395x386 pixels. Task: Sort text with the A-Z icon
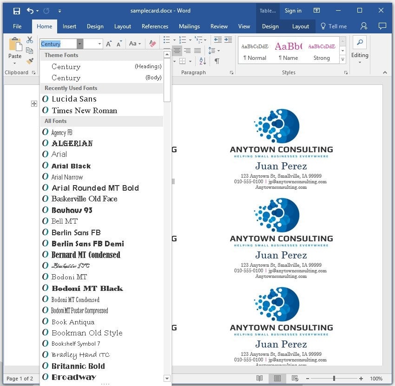click(203, 61)
